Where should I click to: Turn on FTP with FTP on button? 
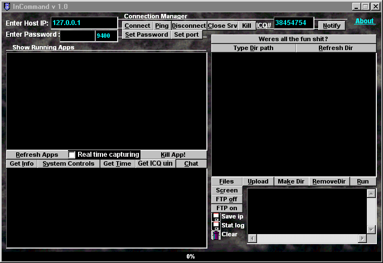(x=226, y=208)
